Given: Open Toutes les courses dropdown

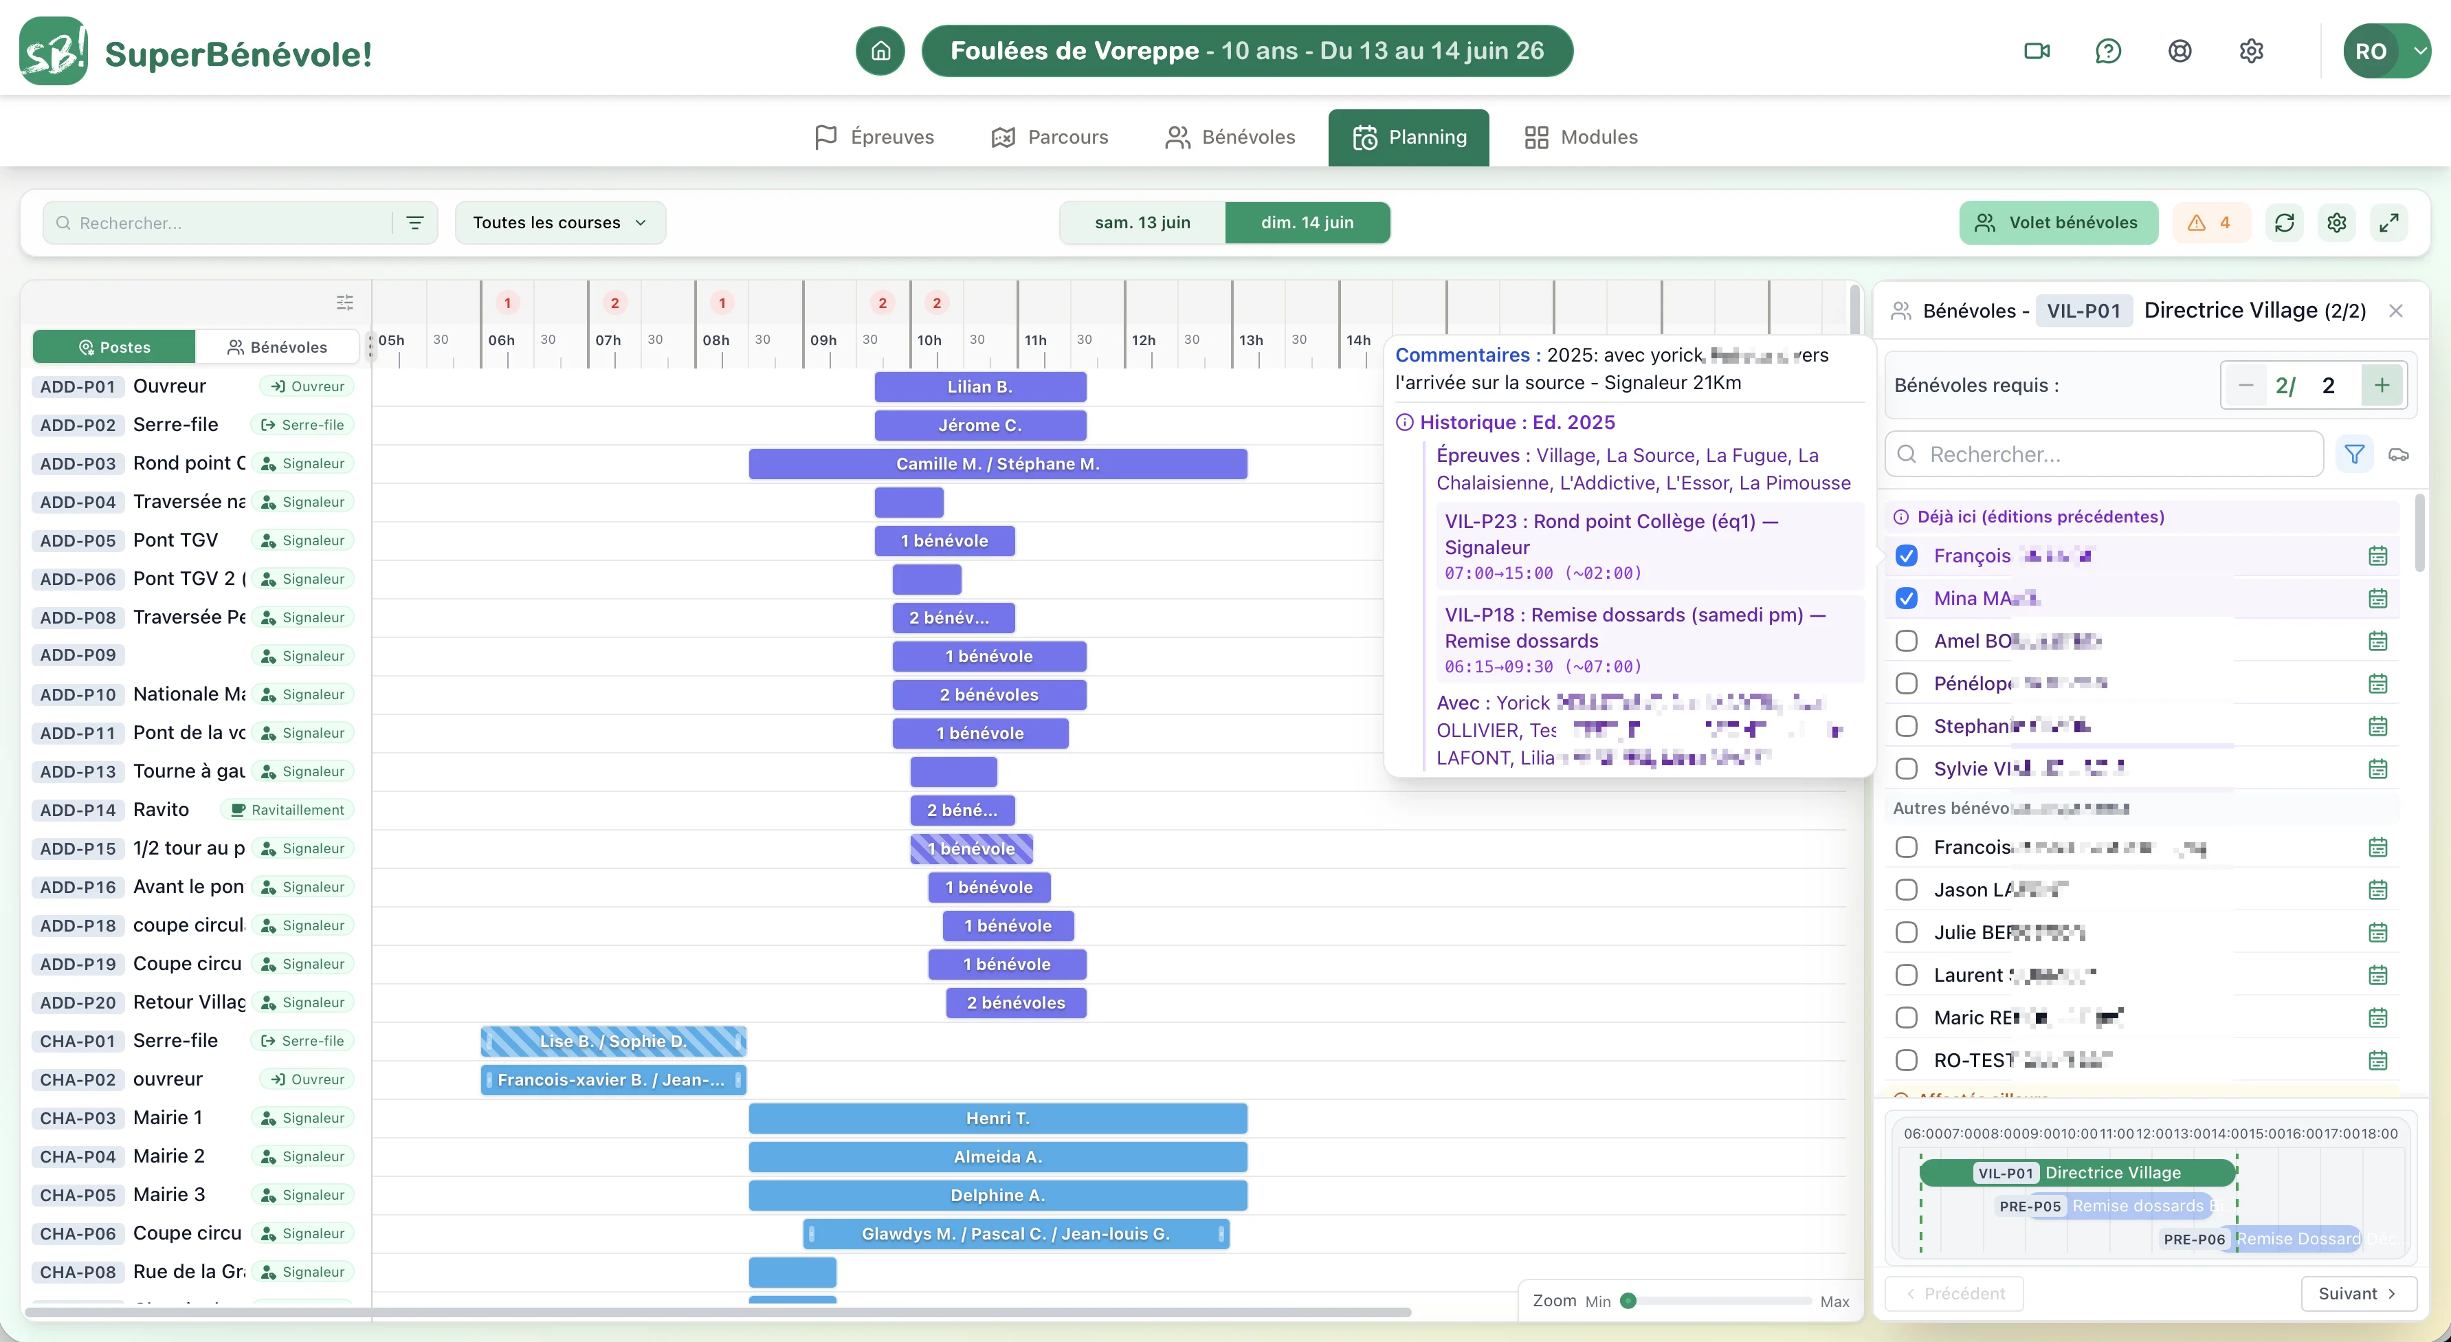Looking at the screenshot, I should coord(559,223).
